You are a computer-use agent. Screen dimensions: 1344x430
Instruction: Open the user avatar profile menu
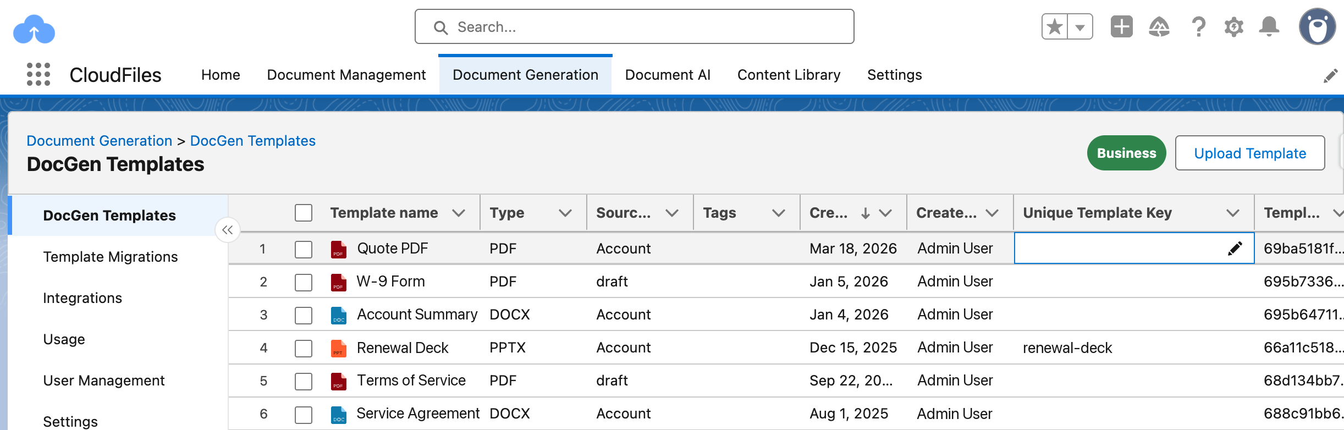tap(1318, 26)
